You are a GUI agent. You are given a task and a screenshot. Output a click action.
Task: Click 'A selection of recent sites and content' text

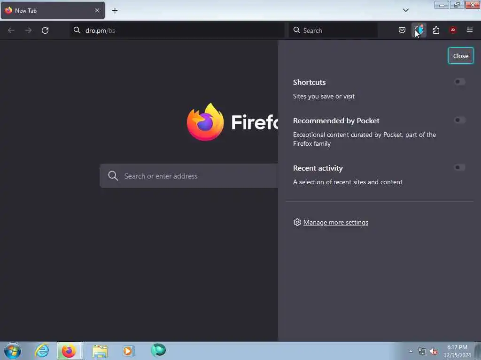point(348,182)
